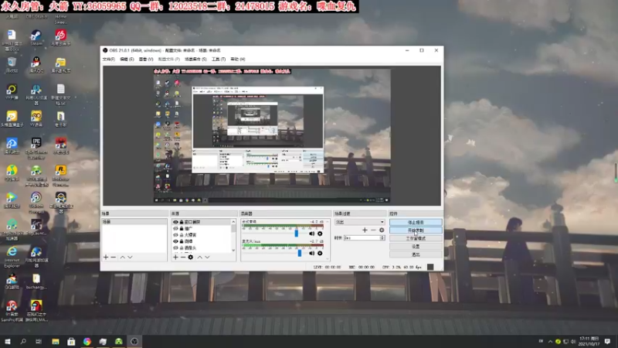The width and height of the screenshot is (618, 348).
Task: Open Recycle Bin desktop icon
Action: pyautogui.click(x=12, y=65)
